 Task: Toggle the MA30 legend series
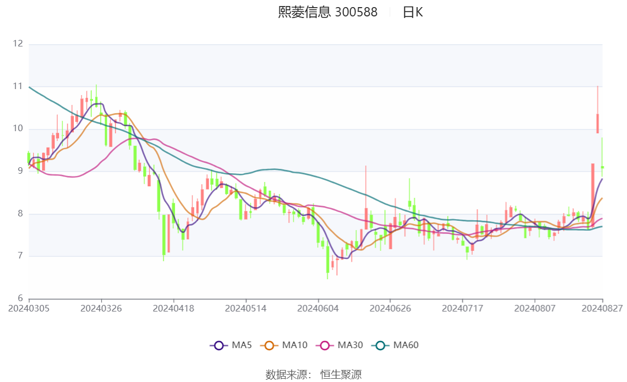[339, 345]
